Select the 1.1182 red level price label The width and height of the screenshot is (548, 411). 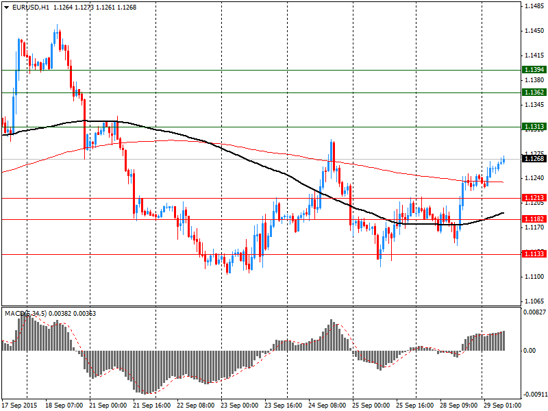[x=534, y=219]
